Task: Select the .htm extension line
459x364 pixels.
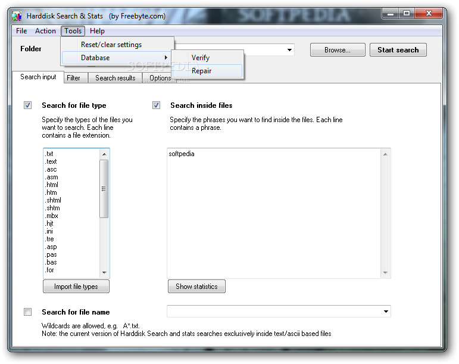Action: tap(51, 192)
